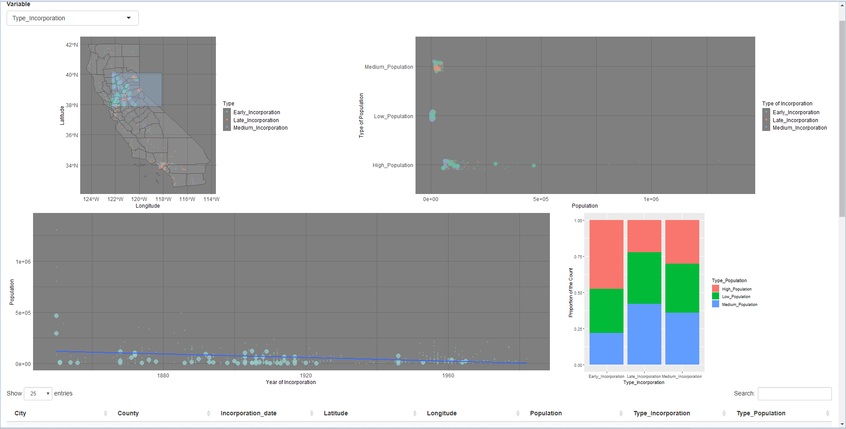The image size is (846, 429).
Task: Click Late_Incorporation in the map Type legend
Action: coord(256,120)
